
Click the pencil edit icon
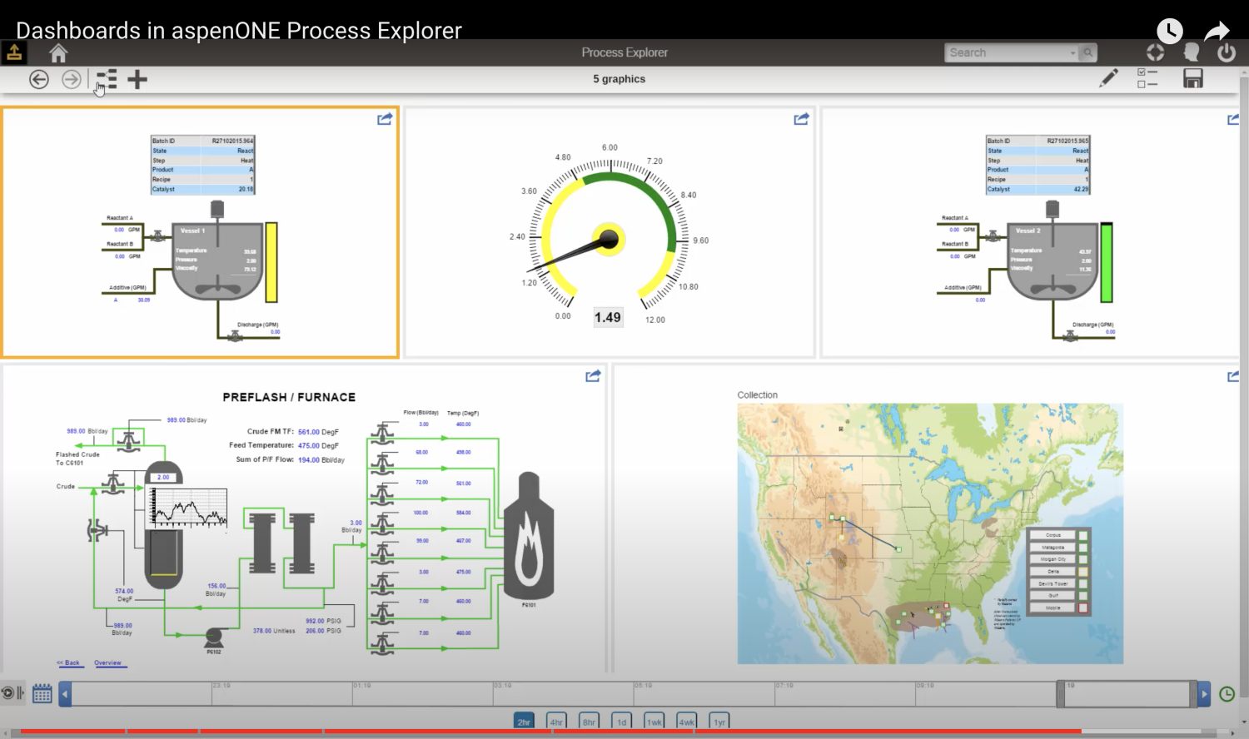1108,78
